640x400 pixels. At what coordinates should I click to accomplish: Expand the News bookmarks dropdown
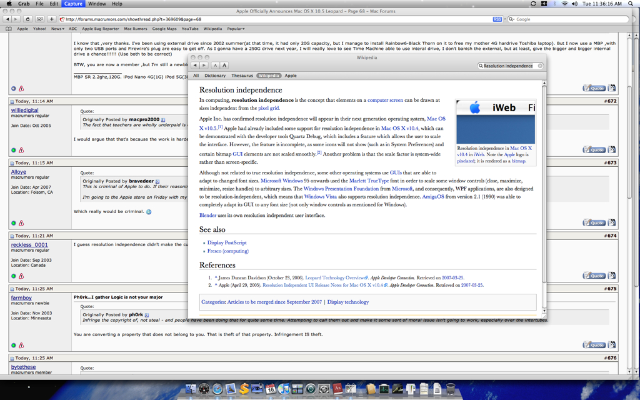pos(57,29)
